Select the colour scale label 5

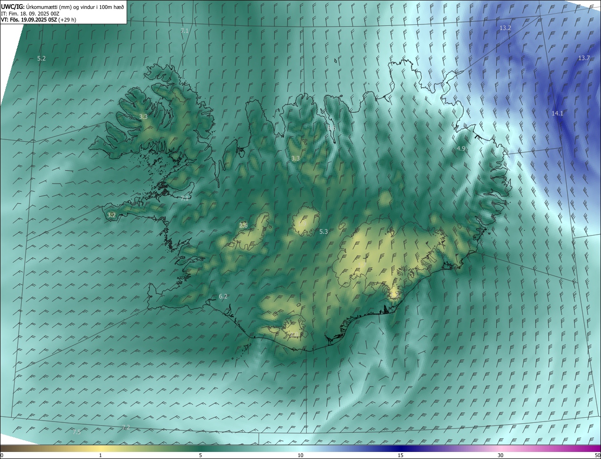tap(200, 456)
